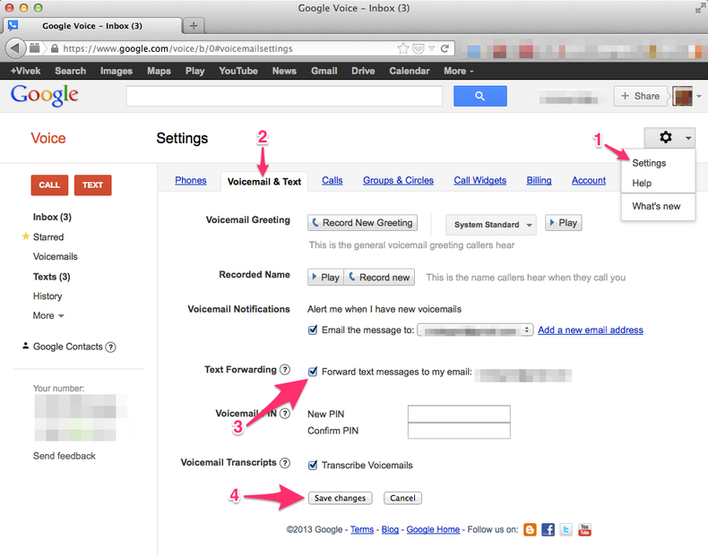The height and width of the screenshot is (557, 708).
Task: Toggle Email the message to checkbox
Action: pos(313,330)
